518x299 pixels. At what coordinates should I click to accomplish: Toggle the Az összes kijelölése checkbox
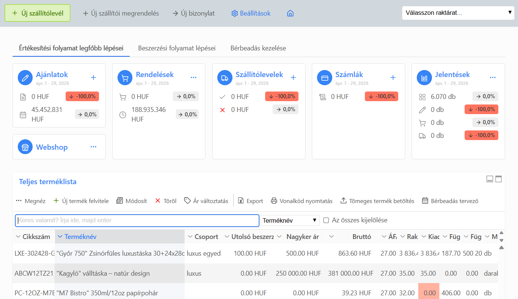[326, 220]
